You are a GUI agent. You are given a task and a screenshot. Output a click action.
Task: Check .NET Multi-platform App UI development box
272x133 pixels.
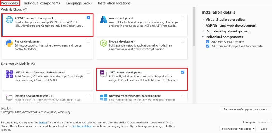click(x=88, y=72)
